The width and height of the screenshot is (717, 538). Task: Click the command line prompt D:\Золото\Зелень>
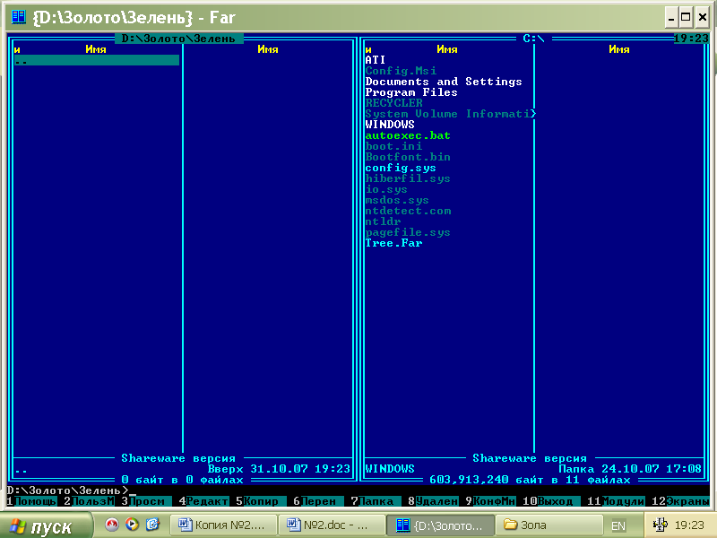[68, 490]
